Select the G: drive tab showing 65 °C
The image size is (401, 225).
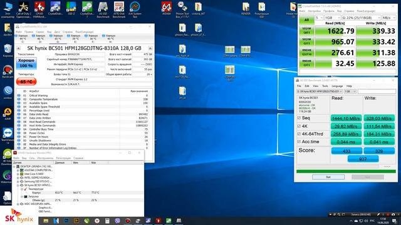[58, 39]
